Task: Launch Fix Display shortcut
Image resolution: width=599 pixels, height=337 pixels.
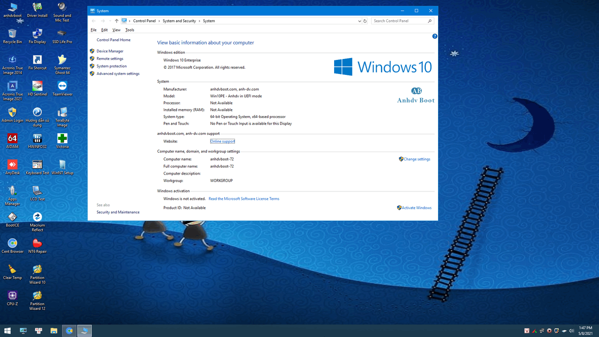Action: pyautogui.click(x=37, y=37)
